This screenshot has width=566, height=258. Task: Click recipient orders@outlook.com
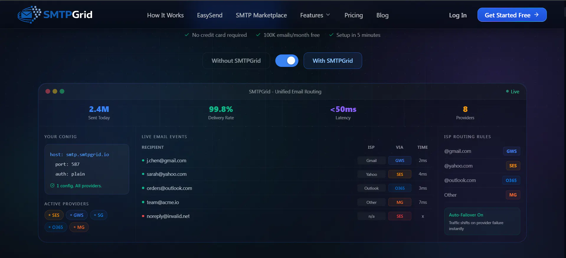point(169,188)
